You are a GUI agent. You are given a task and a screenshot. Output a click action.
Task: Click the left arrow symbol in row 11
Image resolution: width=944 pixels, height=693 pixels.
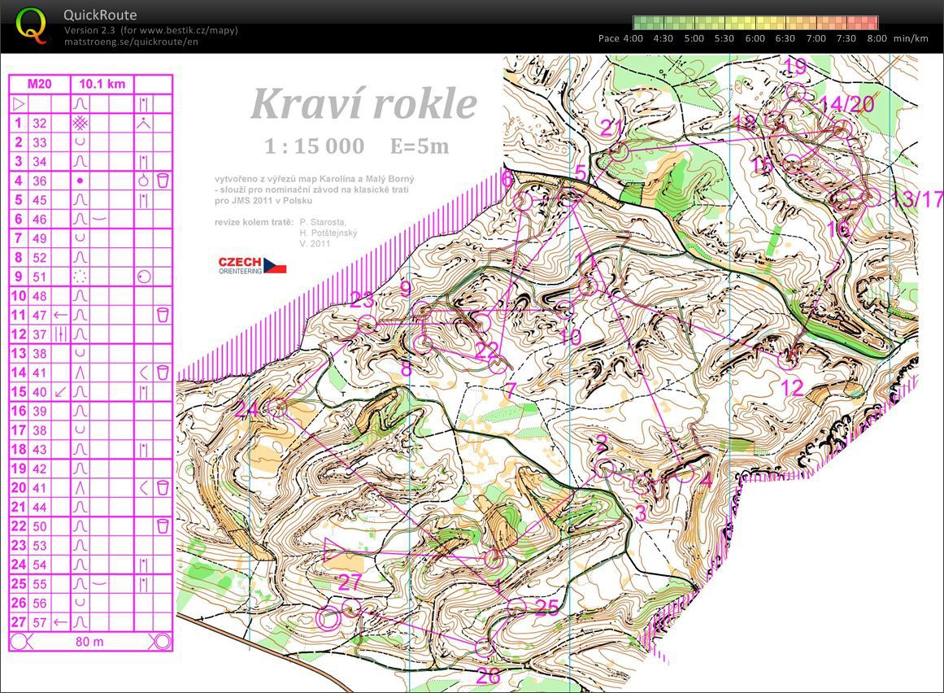point(60,315)
